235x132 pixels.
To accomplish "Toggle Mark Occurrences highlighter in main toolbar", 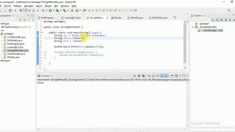I will 25,11.
